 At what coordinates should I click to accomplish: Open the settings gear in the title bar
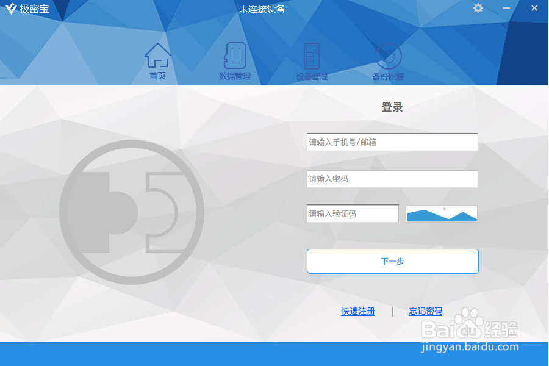[478, 9]
